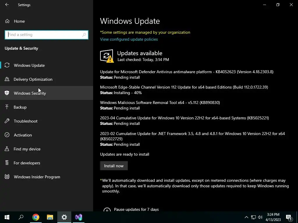Open Windows Update section
Screen dimensions: 298x223
click(47, 65)
